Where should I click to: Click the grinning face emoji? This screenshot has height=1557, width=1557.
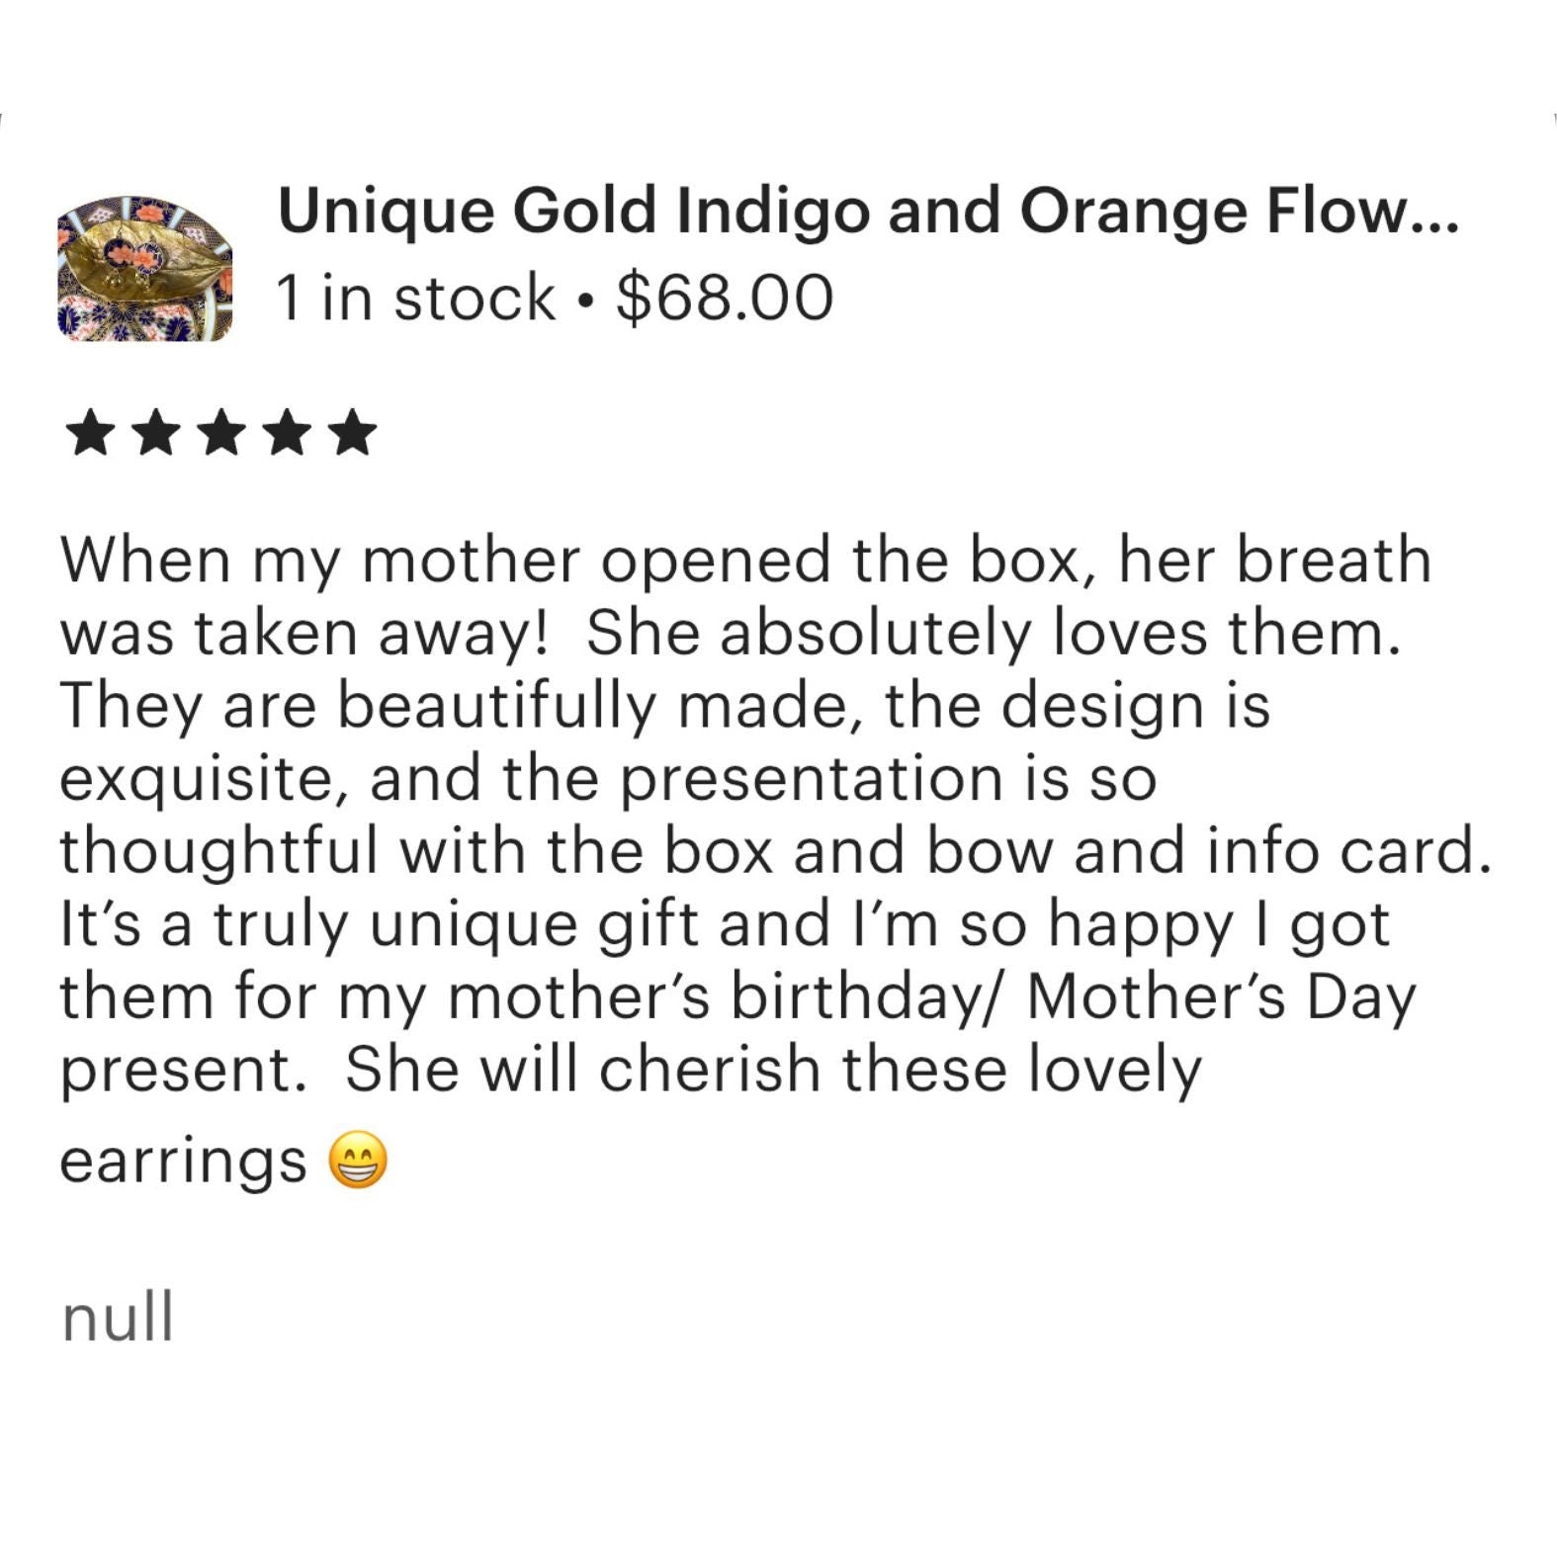(x=358, y=1159)
